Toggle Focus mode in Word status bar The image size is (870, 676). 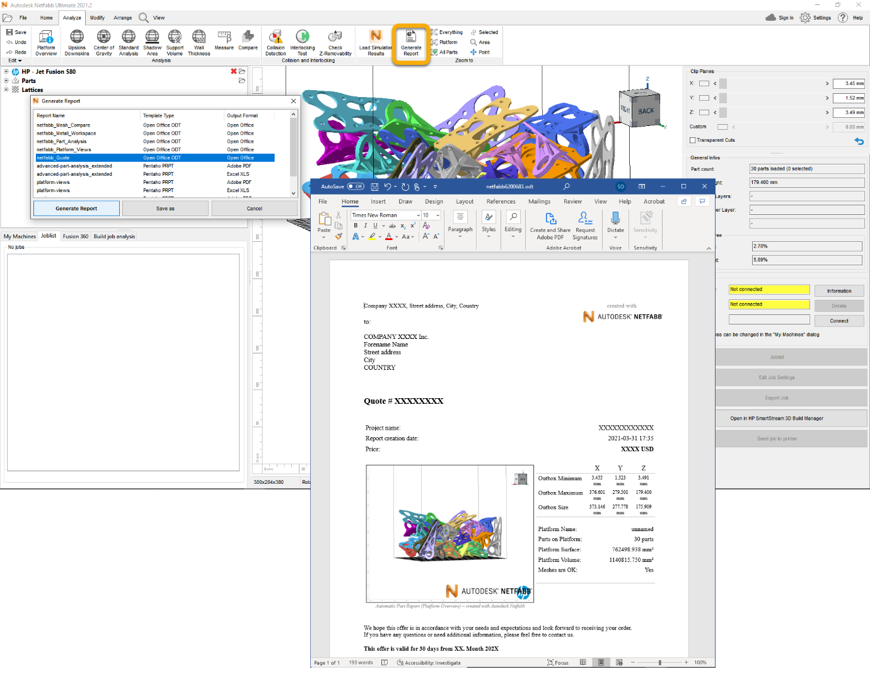[558, 663]
